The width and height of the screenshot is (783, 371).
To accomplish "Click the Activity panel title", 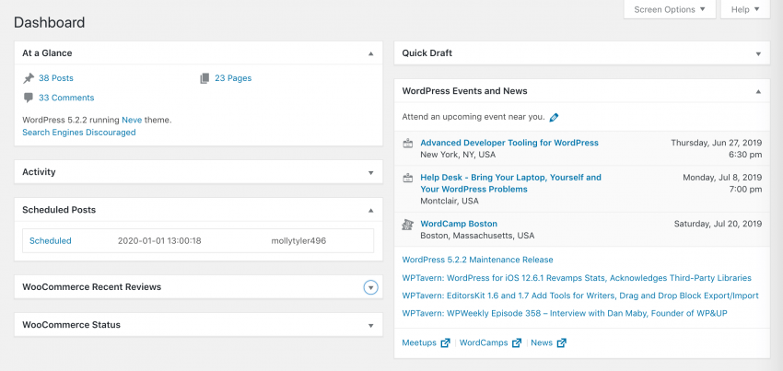I will tap(39, 172).
